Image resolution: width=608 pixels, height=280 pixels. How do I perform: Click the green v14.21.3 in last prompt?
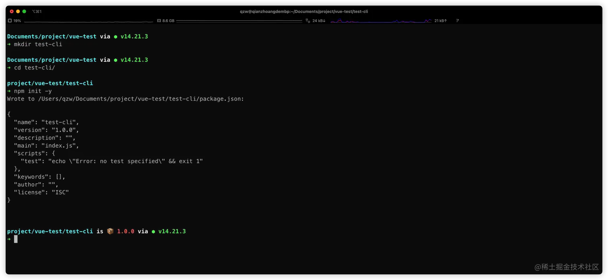pos(172,231)
